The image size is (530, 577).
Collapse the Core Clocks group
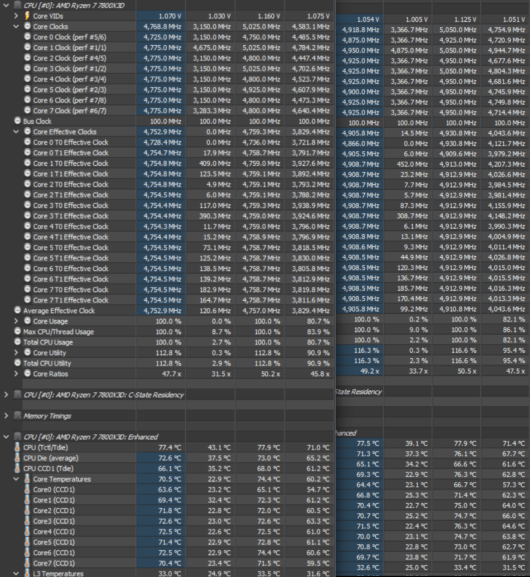coord(16,26)
